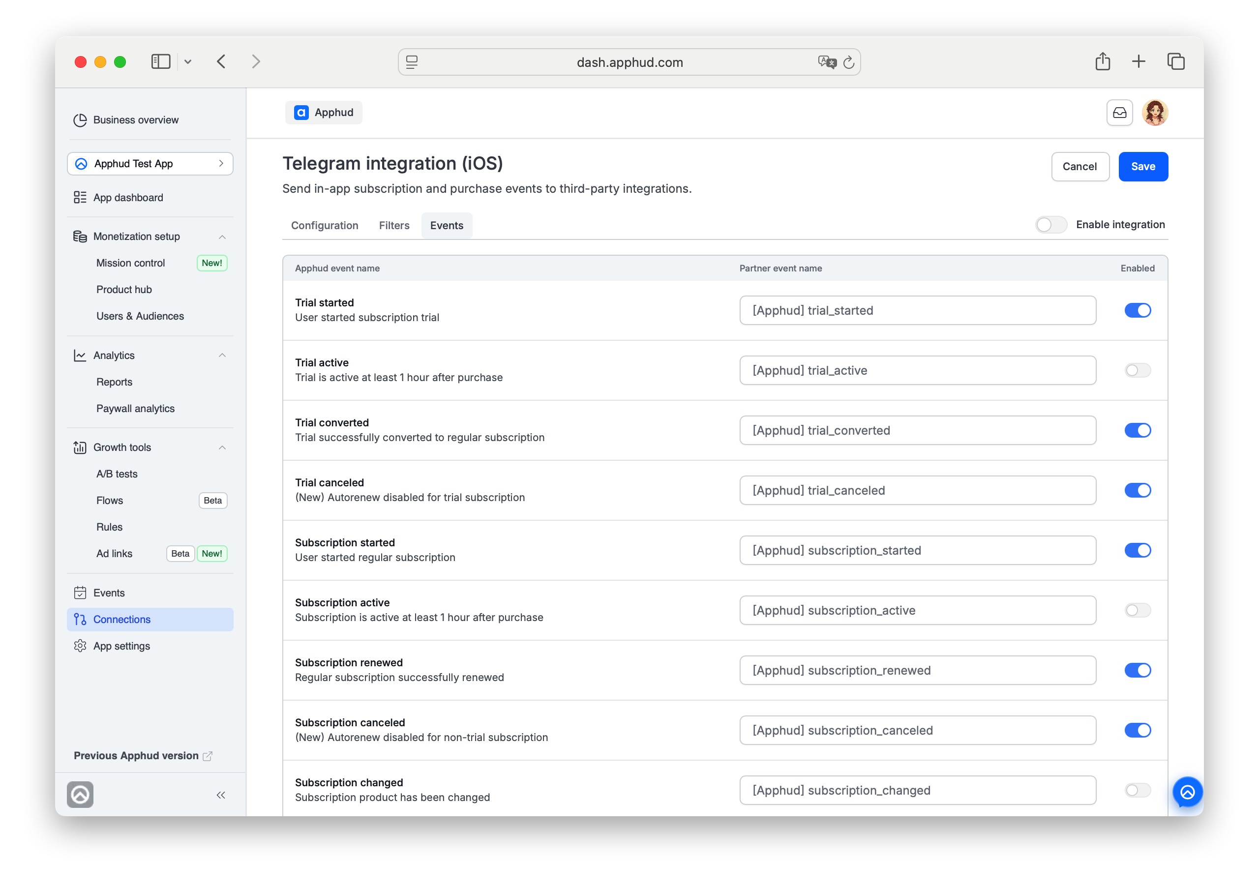Enable the Subscription changed event toggle
1259x890 pixels.
click(1137, 790)
